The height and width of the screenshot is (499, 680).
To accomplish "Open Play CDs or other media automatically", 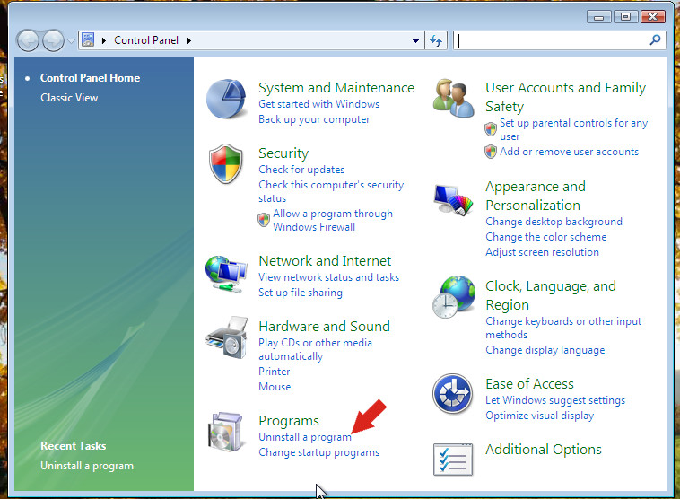I will 315,349.
